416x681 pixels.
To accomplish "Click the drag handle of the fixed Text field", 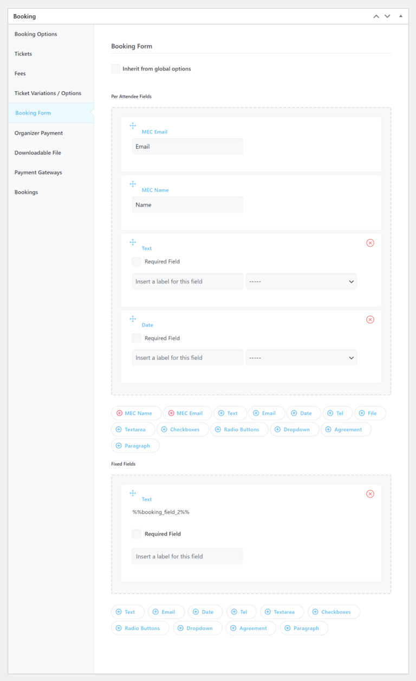I will [133, 493].
